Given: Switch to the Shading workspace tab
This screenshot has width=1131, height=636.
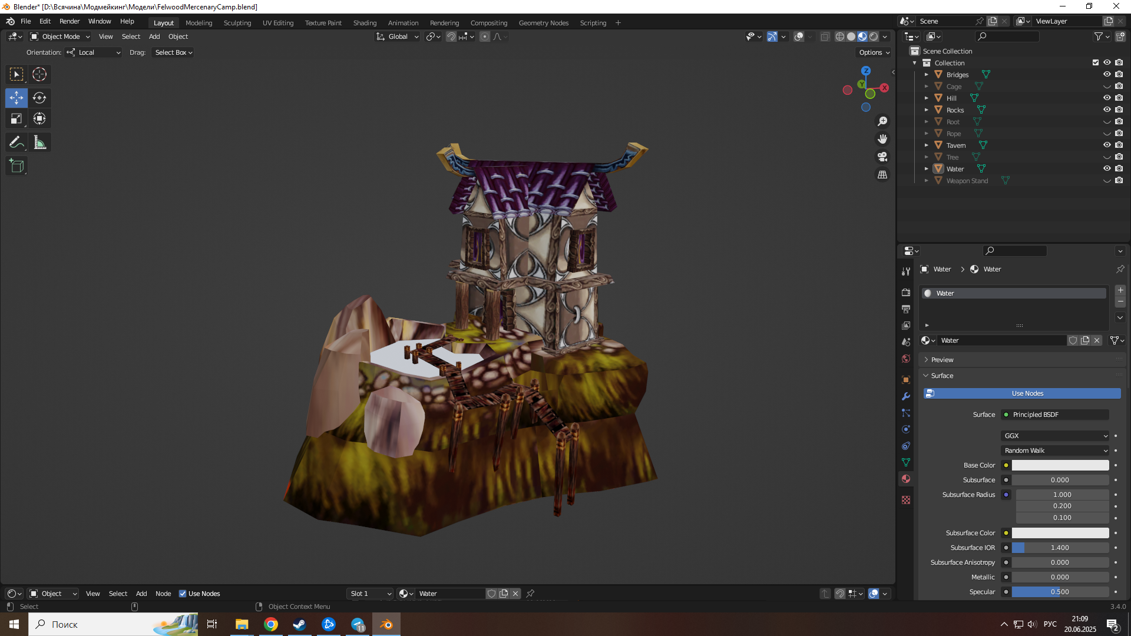Looking at the screenshot, I should coord(365,23).
